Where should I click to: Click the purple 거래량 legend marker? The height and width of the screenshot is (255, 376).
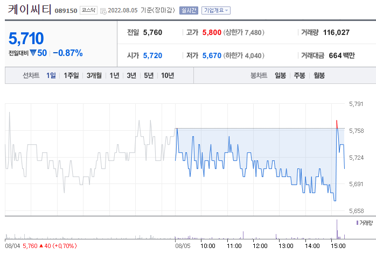point(357,223)
